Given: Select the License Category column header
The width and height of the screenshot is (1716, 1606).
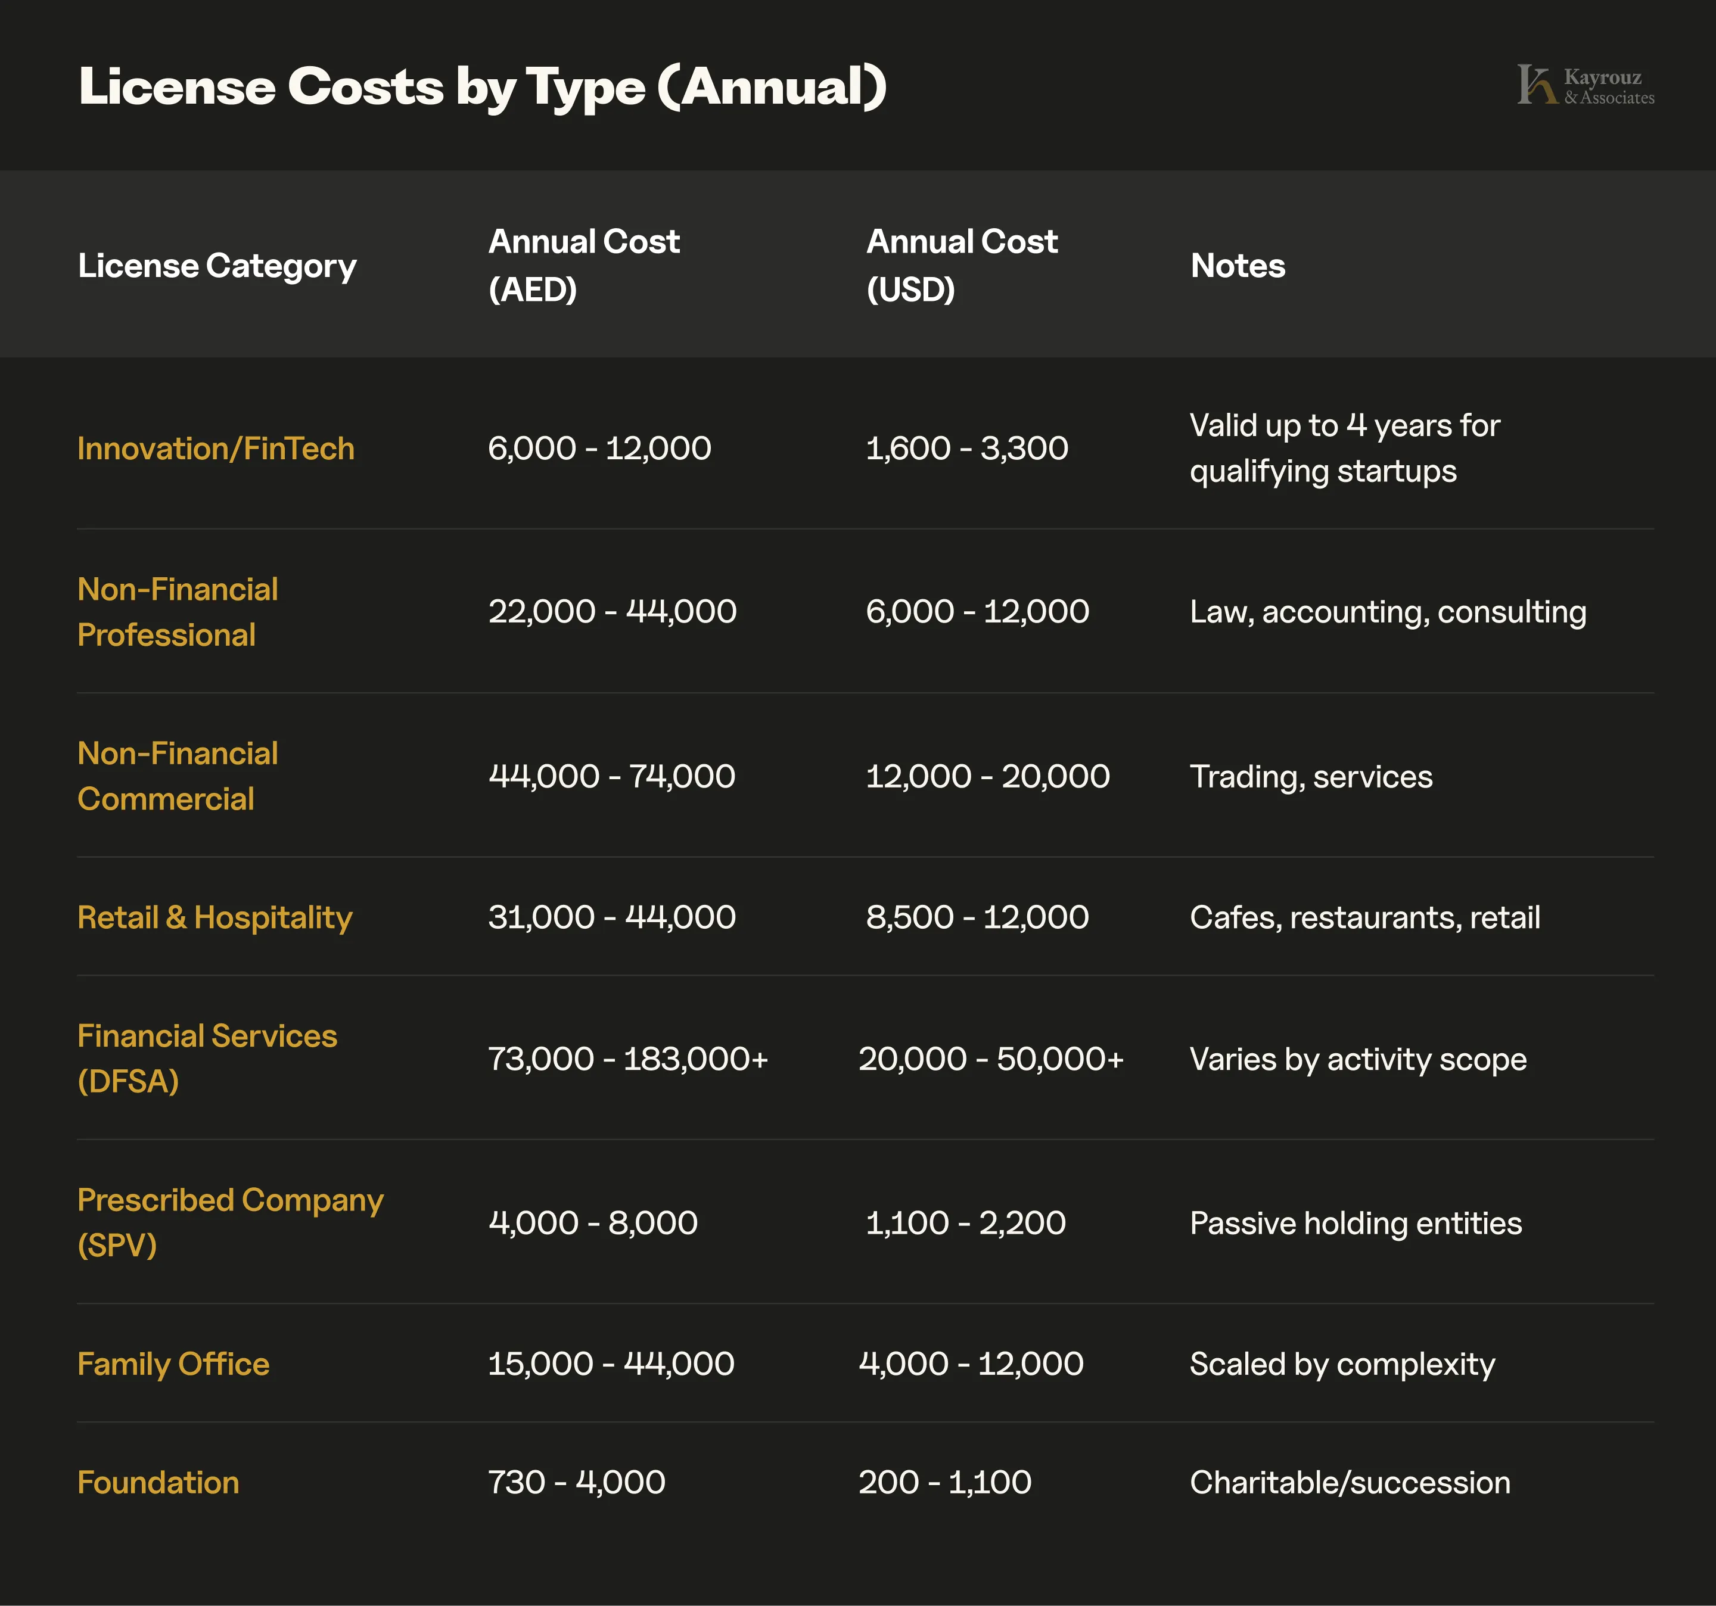Looking at the screenshot, I should [x=217, y=266].
